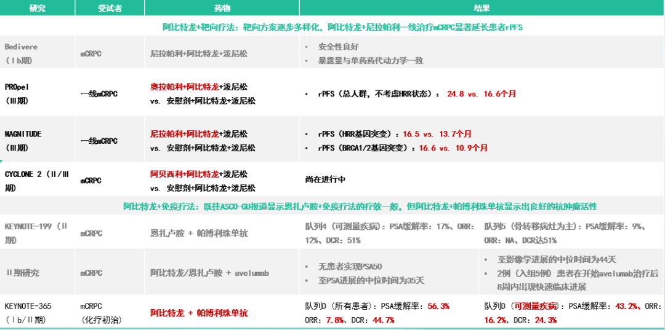Click the '受试者' column header
Viewport: 665px width, 330px height.
(110, 7)
